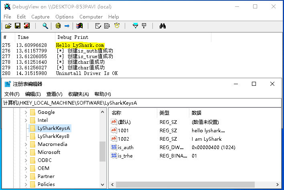Click the registry path address bar
Screen dimensions: 284x190
pyautogui.click(x=140, y=103)
